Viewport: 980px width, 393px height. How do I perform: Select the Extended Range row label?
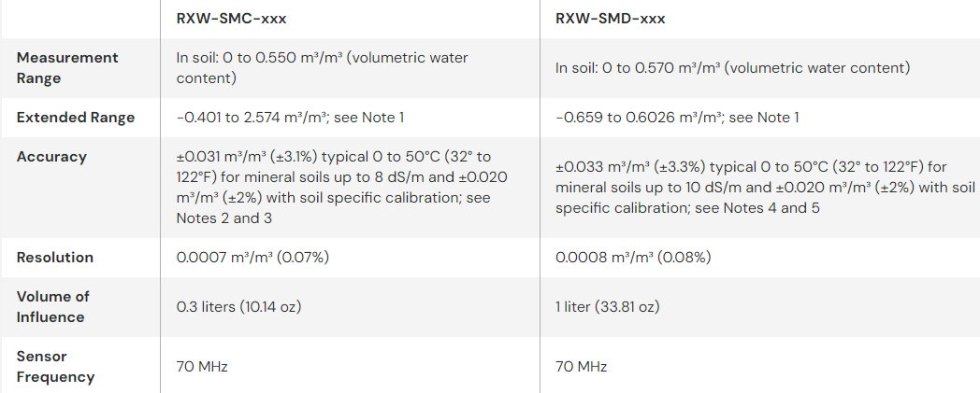click(x=76, y=118)
